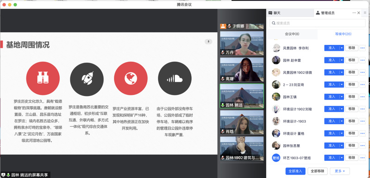
Task: Click the cloud sound icon on the slide
Action: point(175,78)
